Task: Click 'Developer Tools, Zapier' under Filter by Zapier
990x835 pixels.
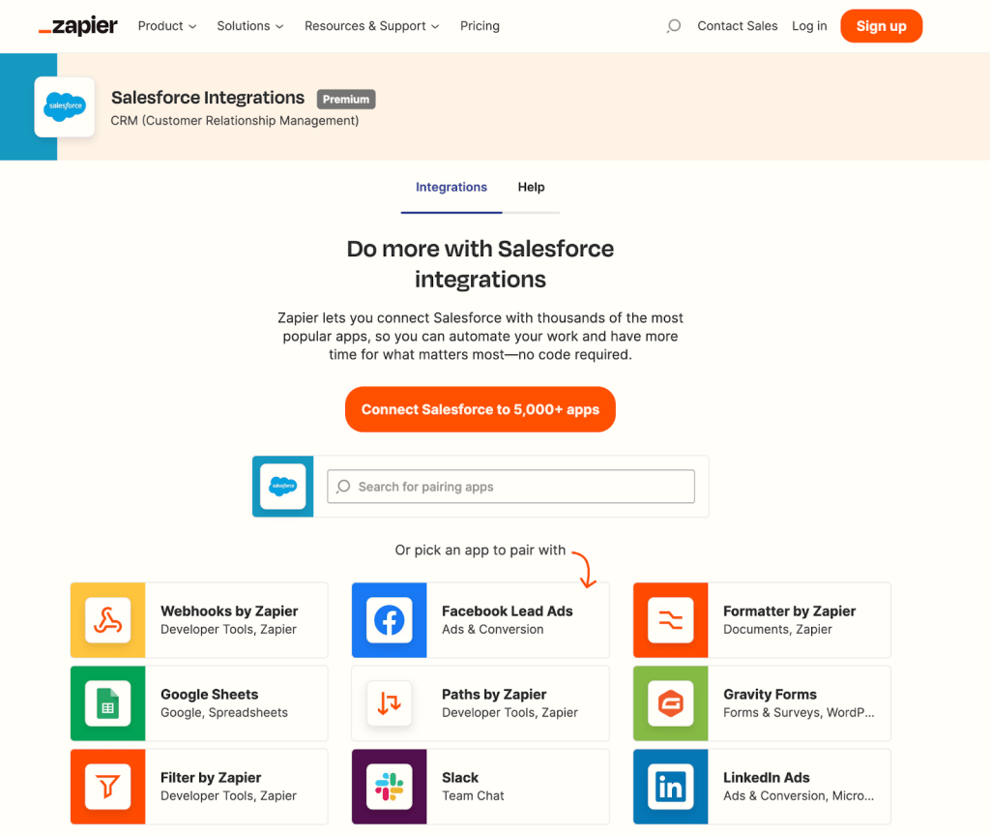Action: coord(228,795)
